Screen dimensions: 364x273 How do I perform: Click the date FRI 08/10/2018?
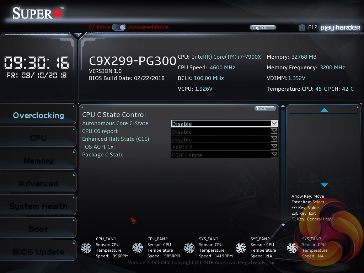37,75
